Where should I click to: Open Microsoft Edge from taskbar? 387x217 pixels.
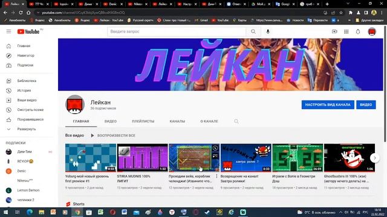point(30,212)
